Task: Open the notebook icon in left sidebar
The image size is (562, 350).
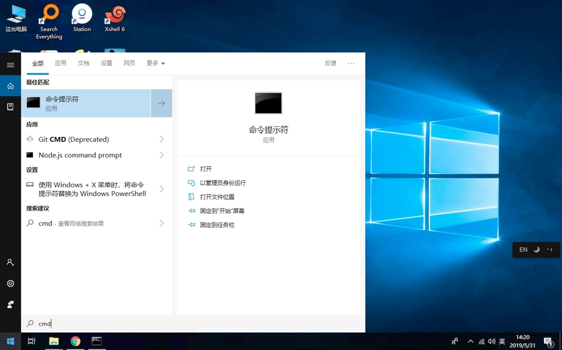Action: point(10,107)
